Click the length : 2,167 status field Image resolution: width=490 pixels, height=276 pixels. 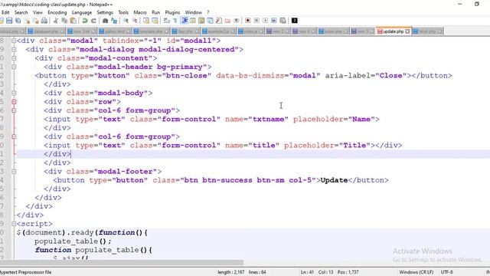(231, 272)
